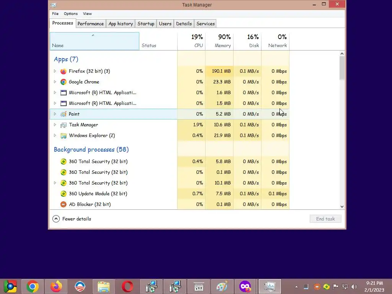Open the Users tab

coord(165,24)
